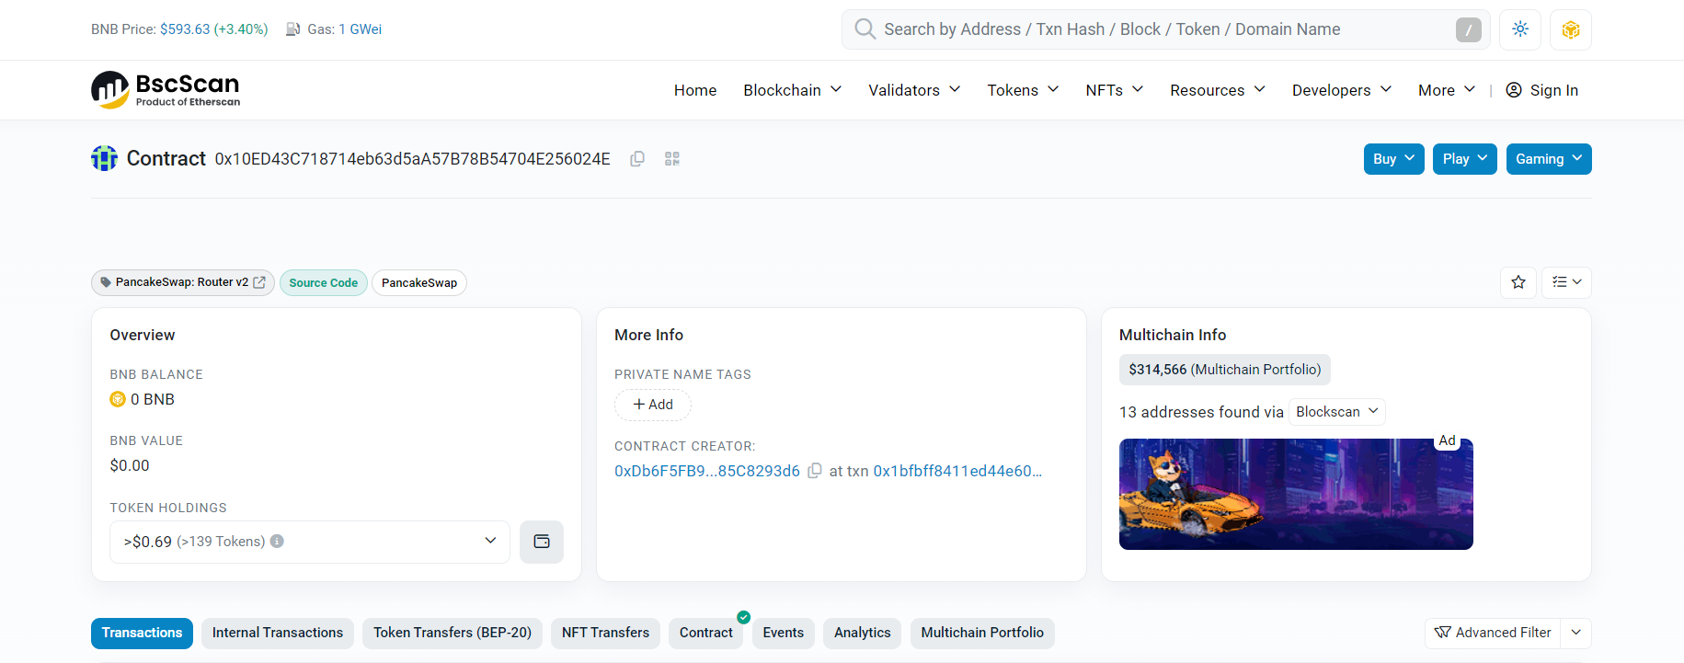Click the $314,566 Multichain Portfolio badge
1684x663 pixels.
pyautogui.click(x=1224, y=370)
